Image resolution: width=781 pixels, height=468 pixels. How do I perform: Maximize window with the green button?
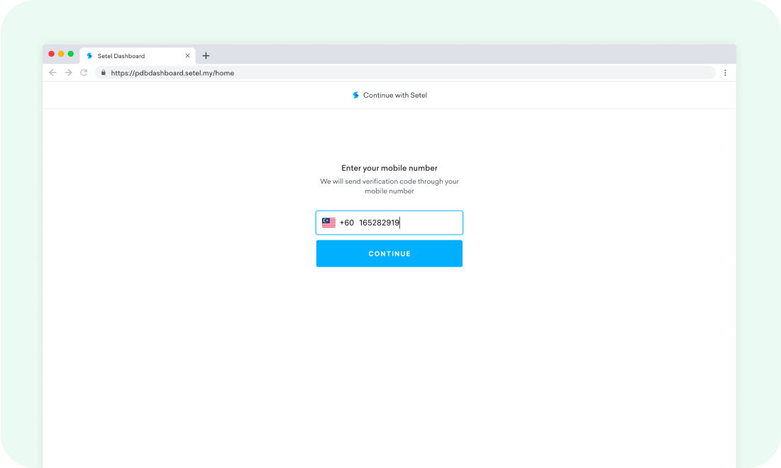[x=71, y=54]
